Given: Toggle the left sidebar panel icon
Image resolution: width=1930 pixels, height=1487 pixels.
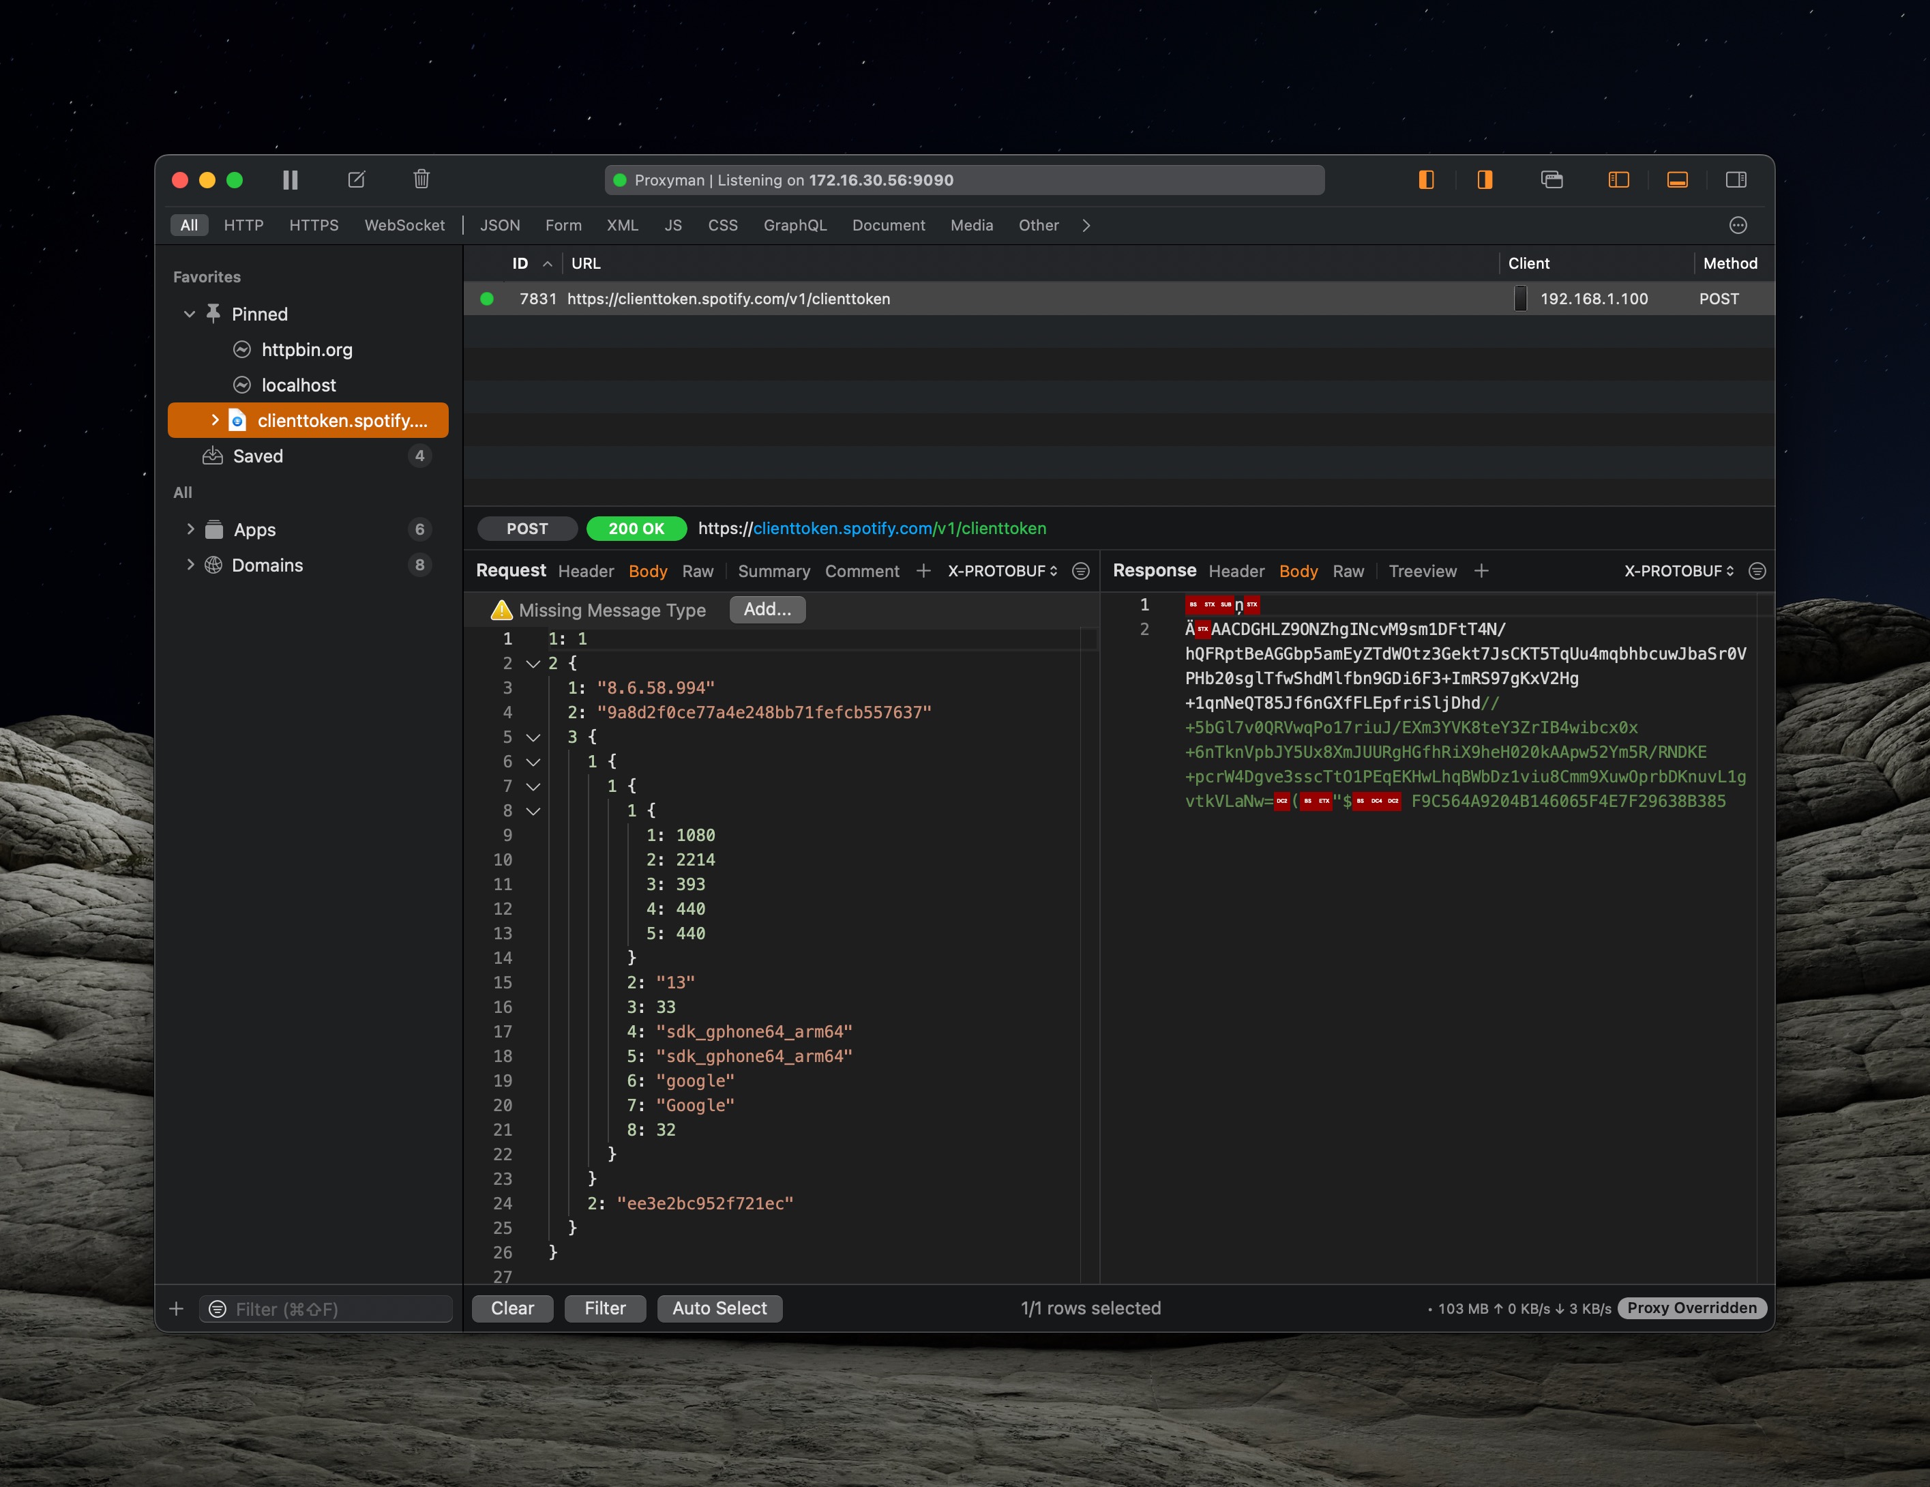Looking at the screenshot, I should point(1425,179).
